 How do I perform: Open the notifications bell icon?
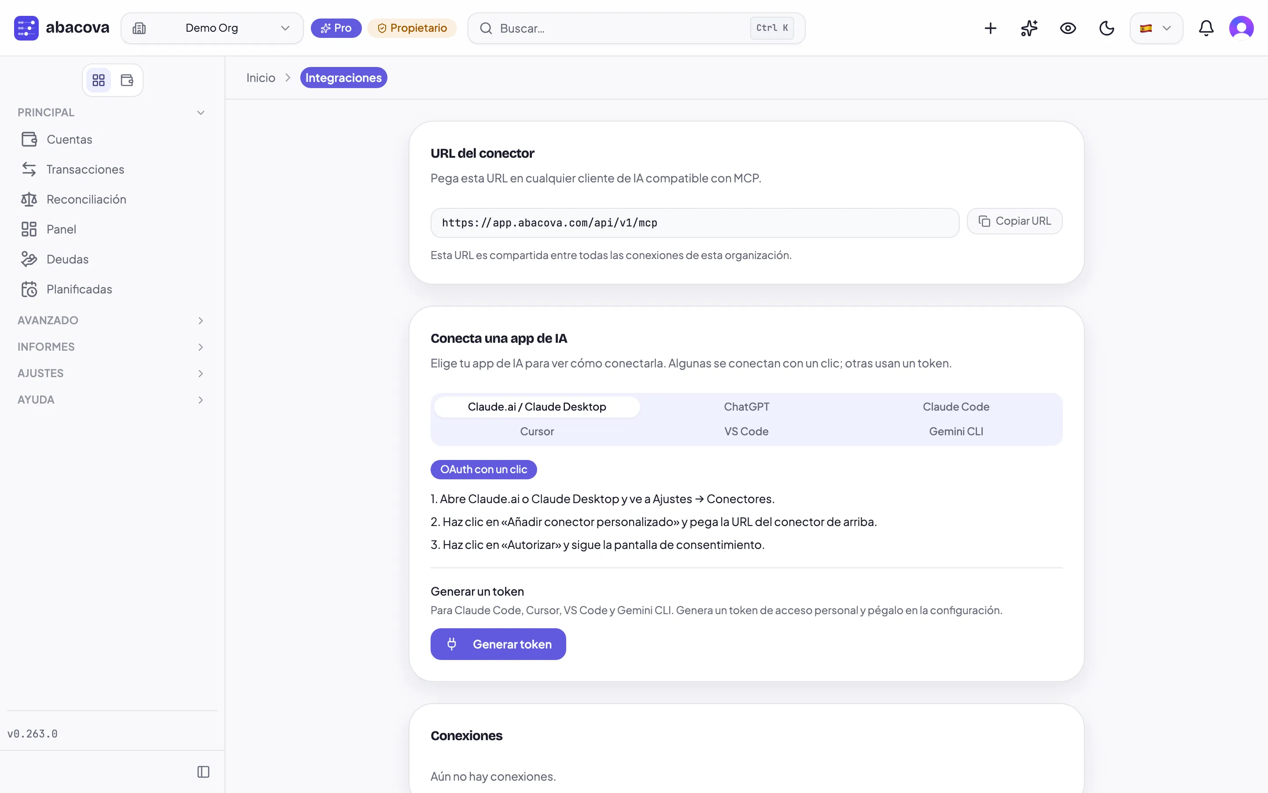click(x=1206, y=28)
